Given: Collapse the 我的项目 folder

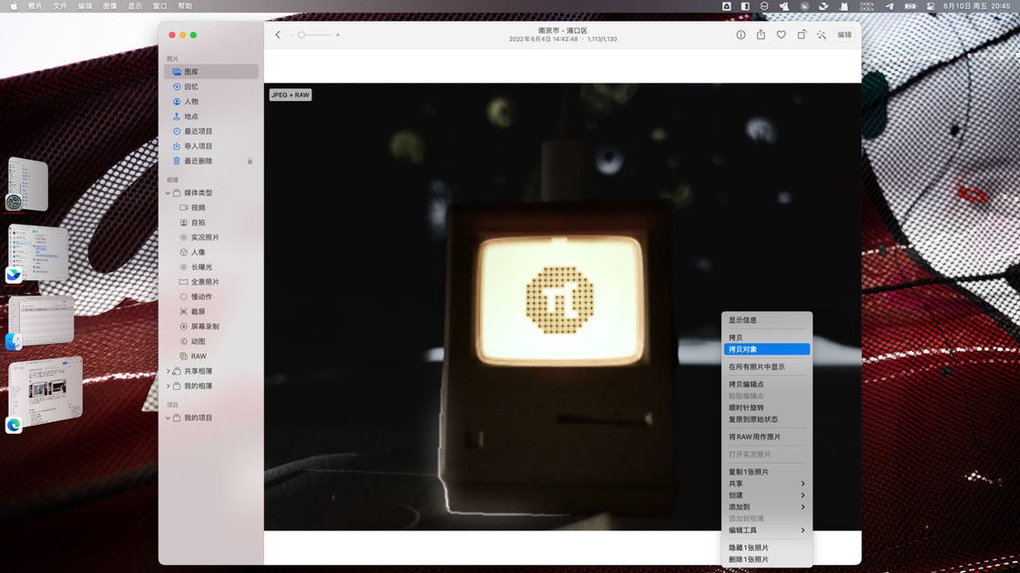Looking at the screenshot, I should [x=168, y=418].
